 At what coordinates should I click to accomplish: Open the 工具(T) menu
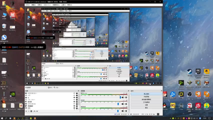click(x=63, y=5)
